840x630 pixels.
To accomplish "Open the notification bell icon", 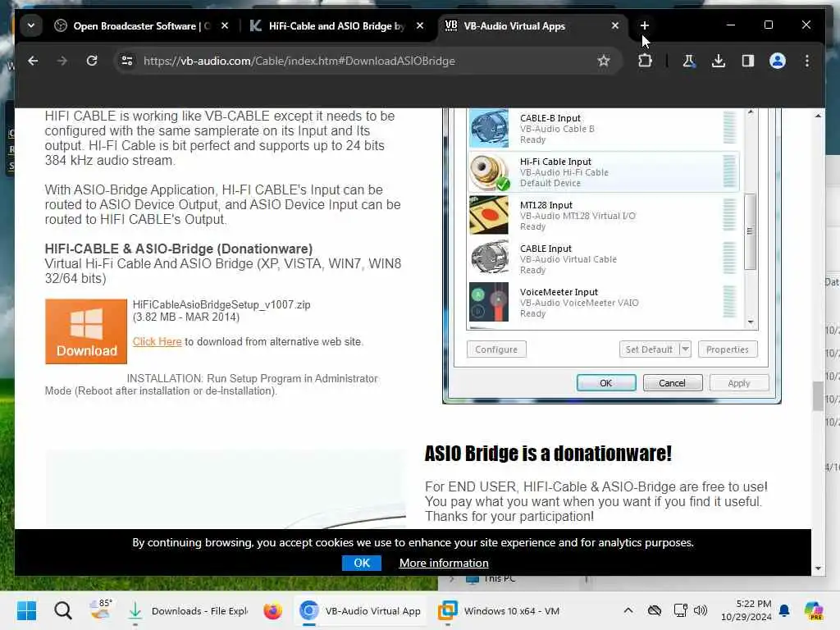I will tap(784, 610).
